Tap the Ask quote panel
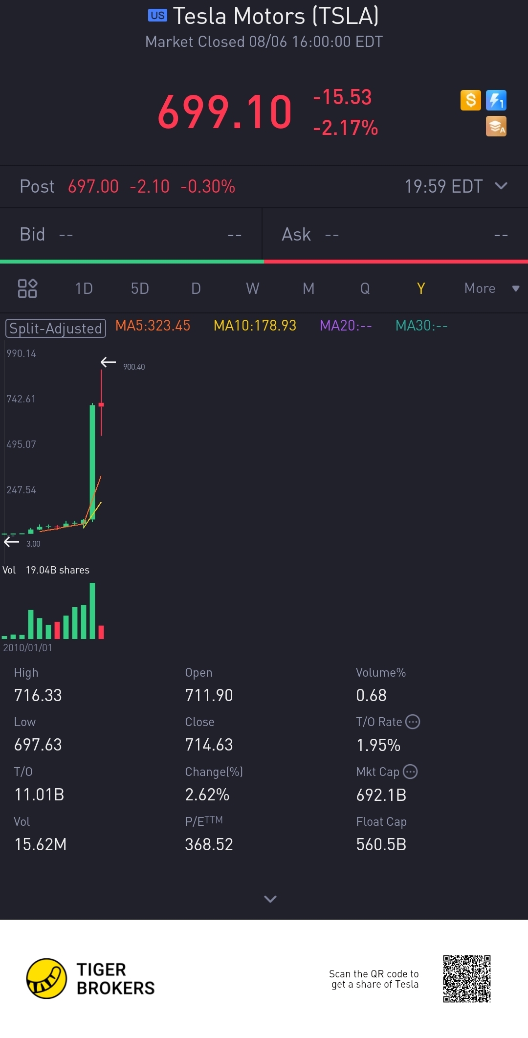The image size is (528, 1038). click(396, 234)
